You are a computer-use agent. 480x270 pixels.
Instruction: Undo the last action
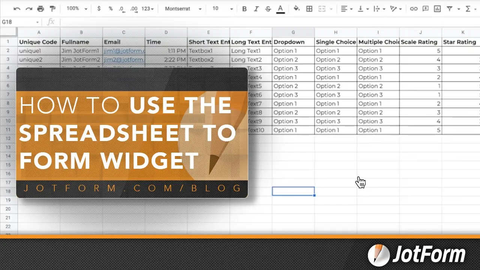point(17,9)
